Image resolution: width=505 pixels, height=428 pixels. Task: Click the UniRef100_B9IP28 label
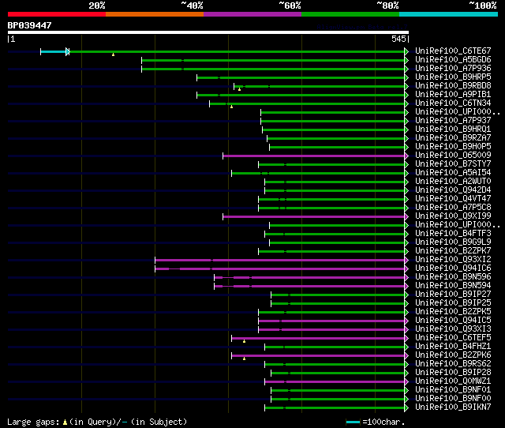coord(453,373)
